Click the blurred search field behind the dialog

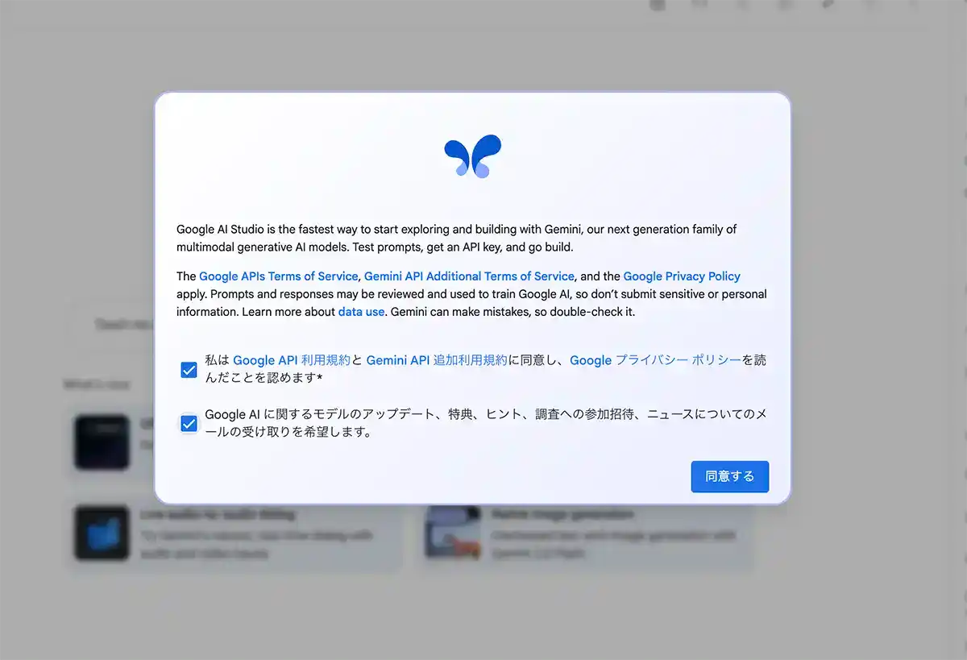point(121,324)
